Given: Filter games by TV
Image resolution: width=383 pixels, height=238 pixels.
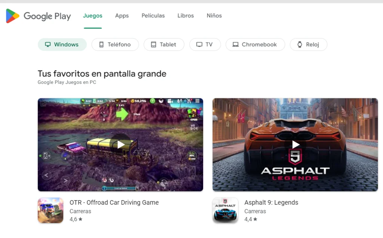Looking at the screenshot, I should tap(205, 45).
